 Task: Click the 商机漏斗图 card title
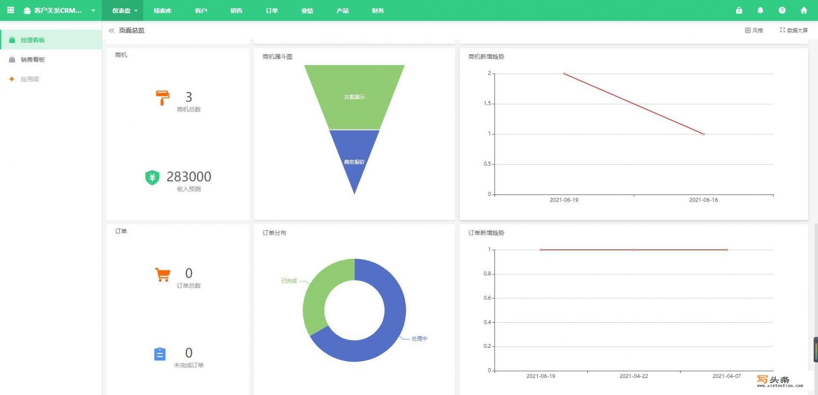[x=278, y=57]
